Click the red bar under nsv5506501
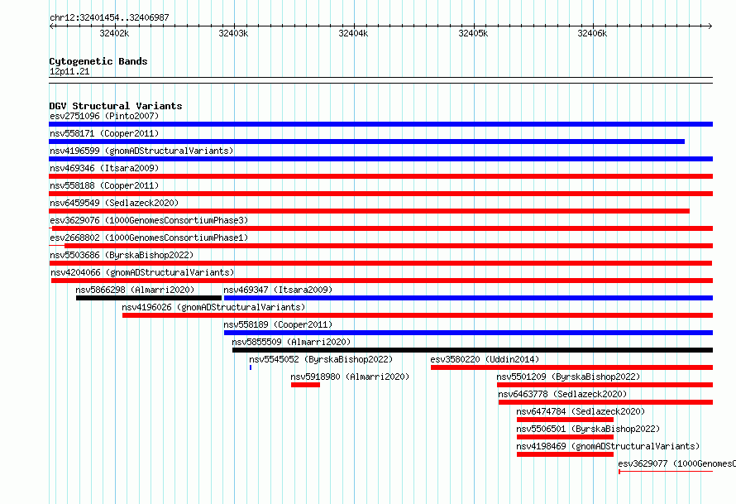The image size is (736, 504). point(565,437)
